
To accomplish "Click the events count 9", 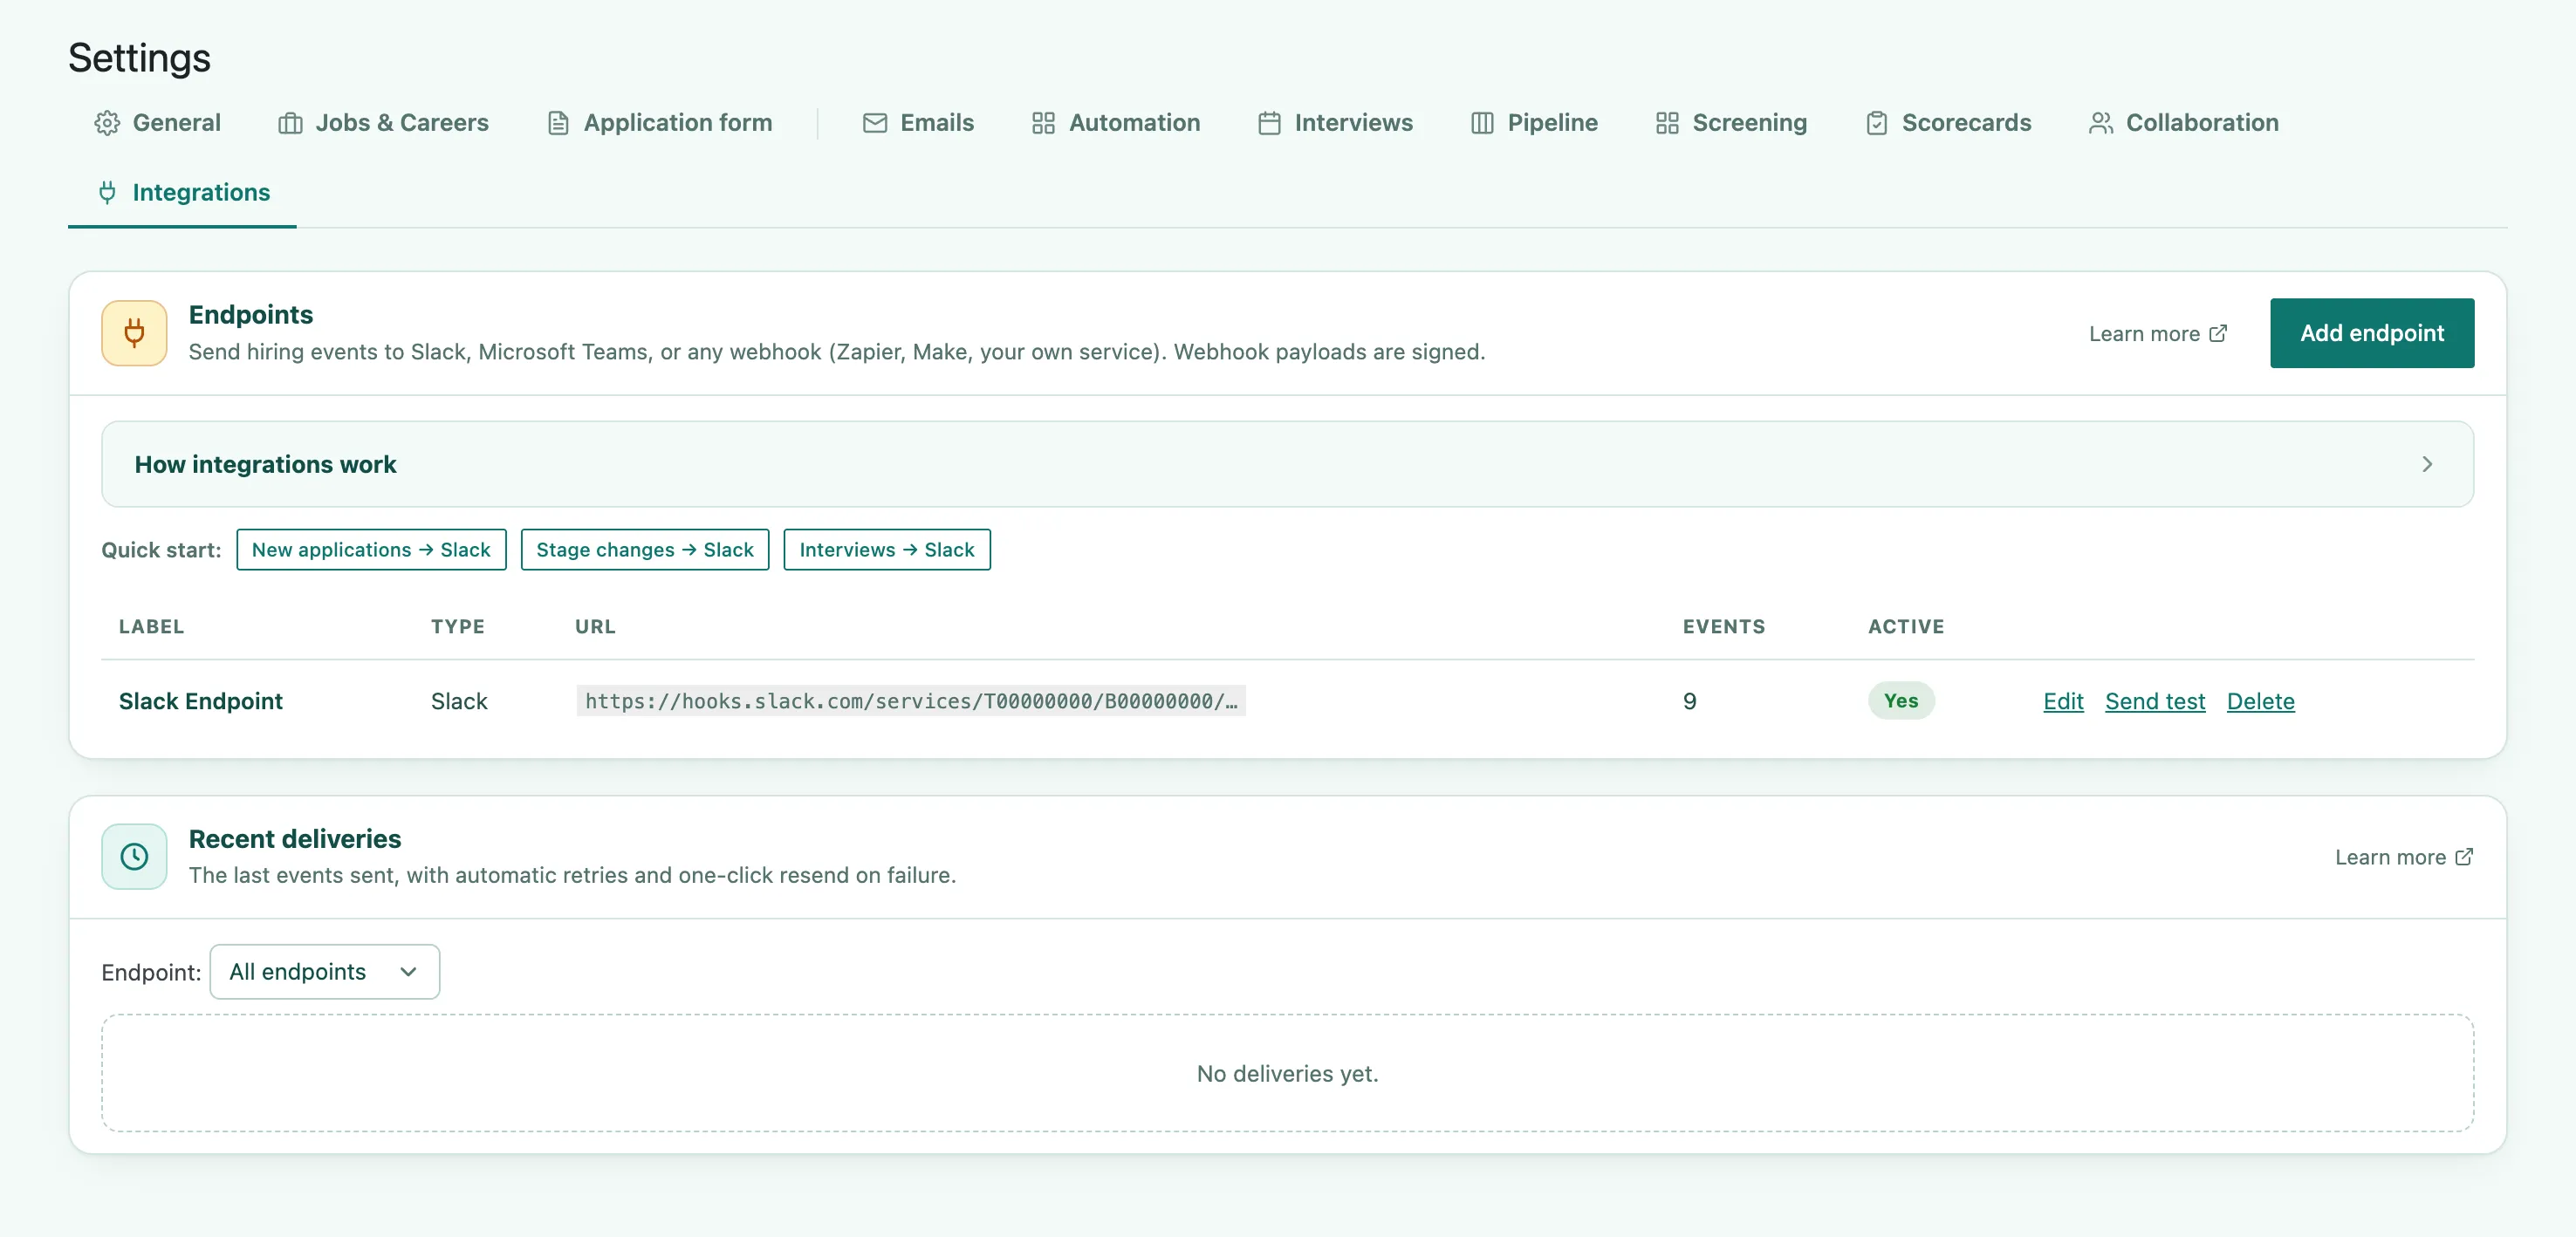I will pyautogui.click(x=1689, y=701).
